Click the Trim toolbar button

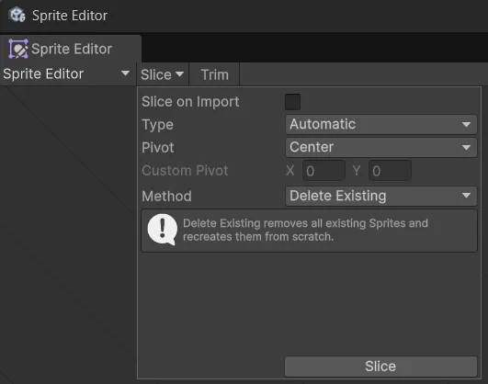[x=214, y=74]
